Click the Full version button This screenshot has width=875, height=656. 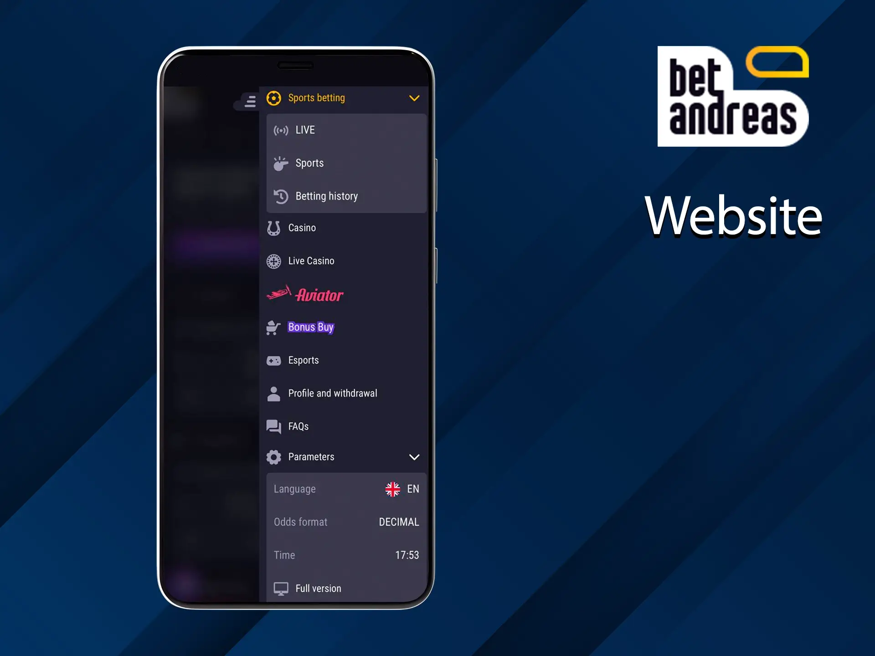click(318, 588)
